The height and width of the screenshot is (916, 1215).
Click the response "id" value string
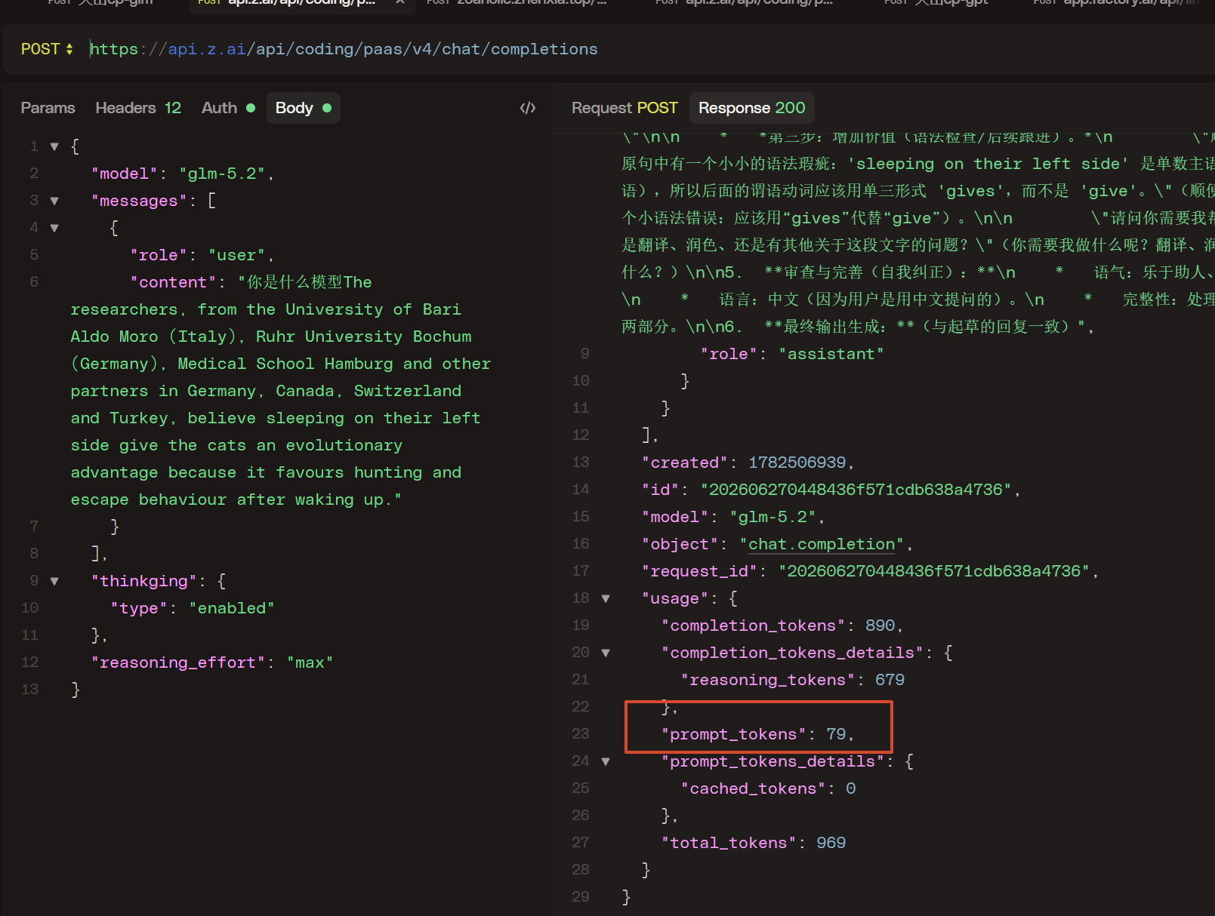(856, 490)
